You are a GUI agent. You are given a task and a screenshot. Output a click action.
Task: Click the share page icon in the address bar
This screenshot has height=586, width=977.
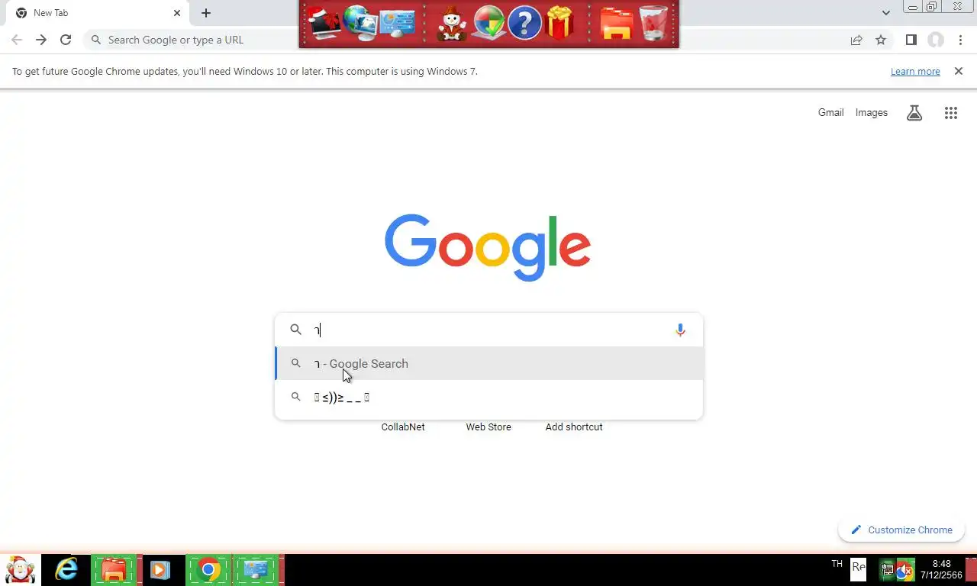tap(856, 40)
